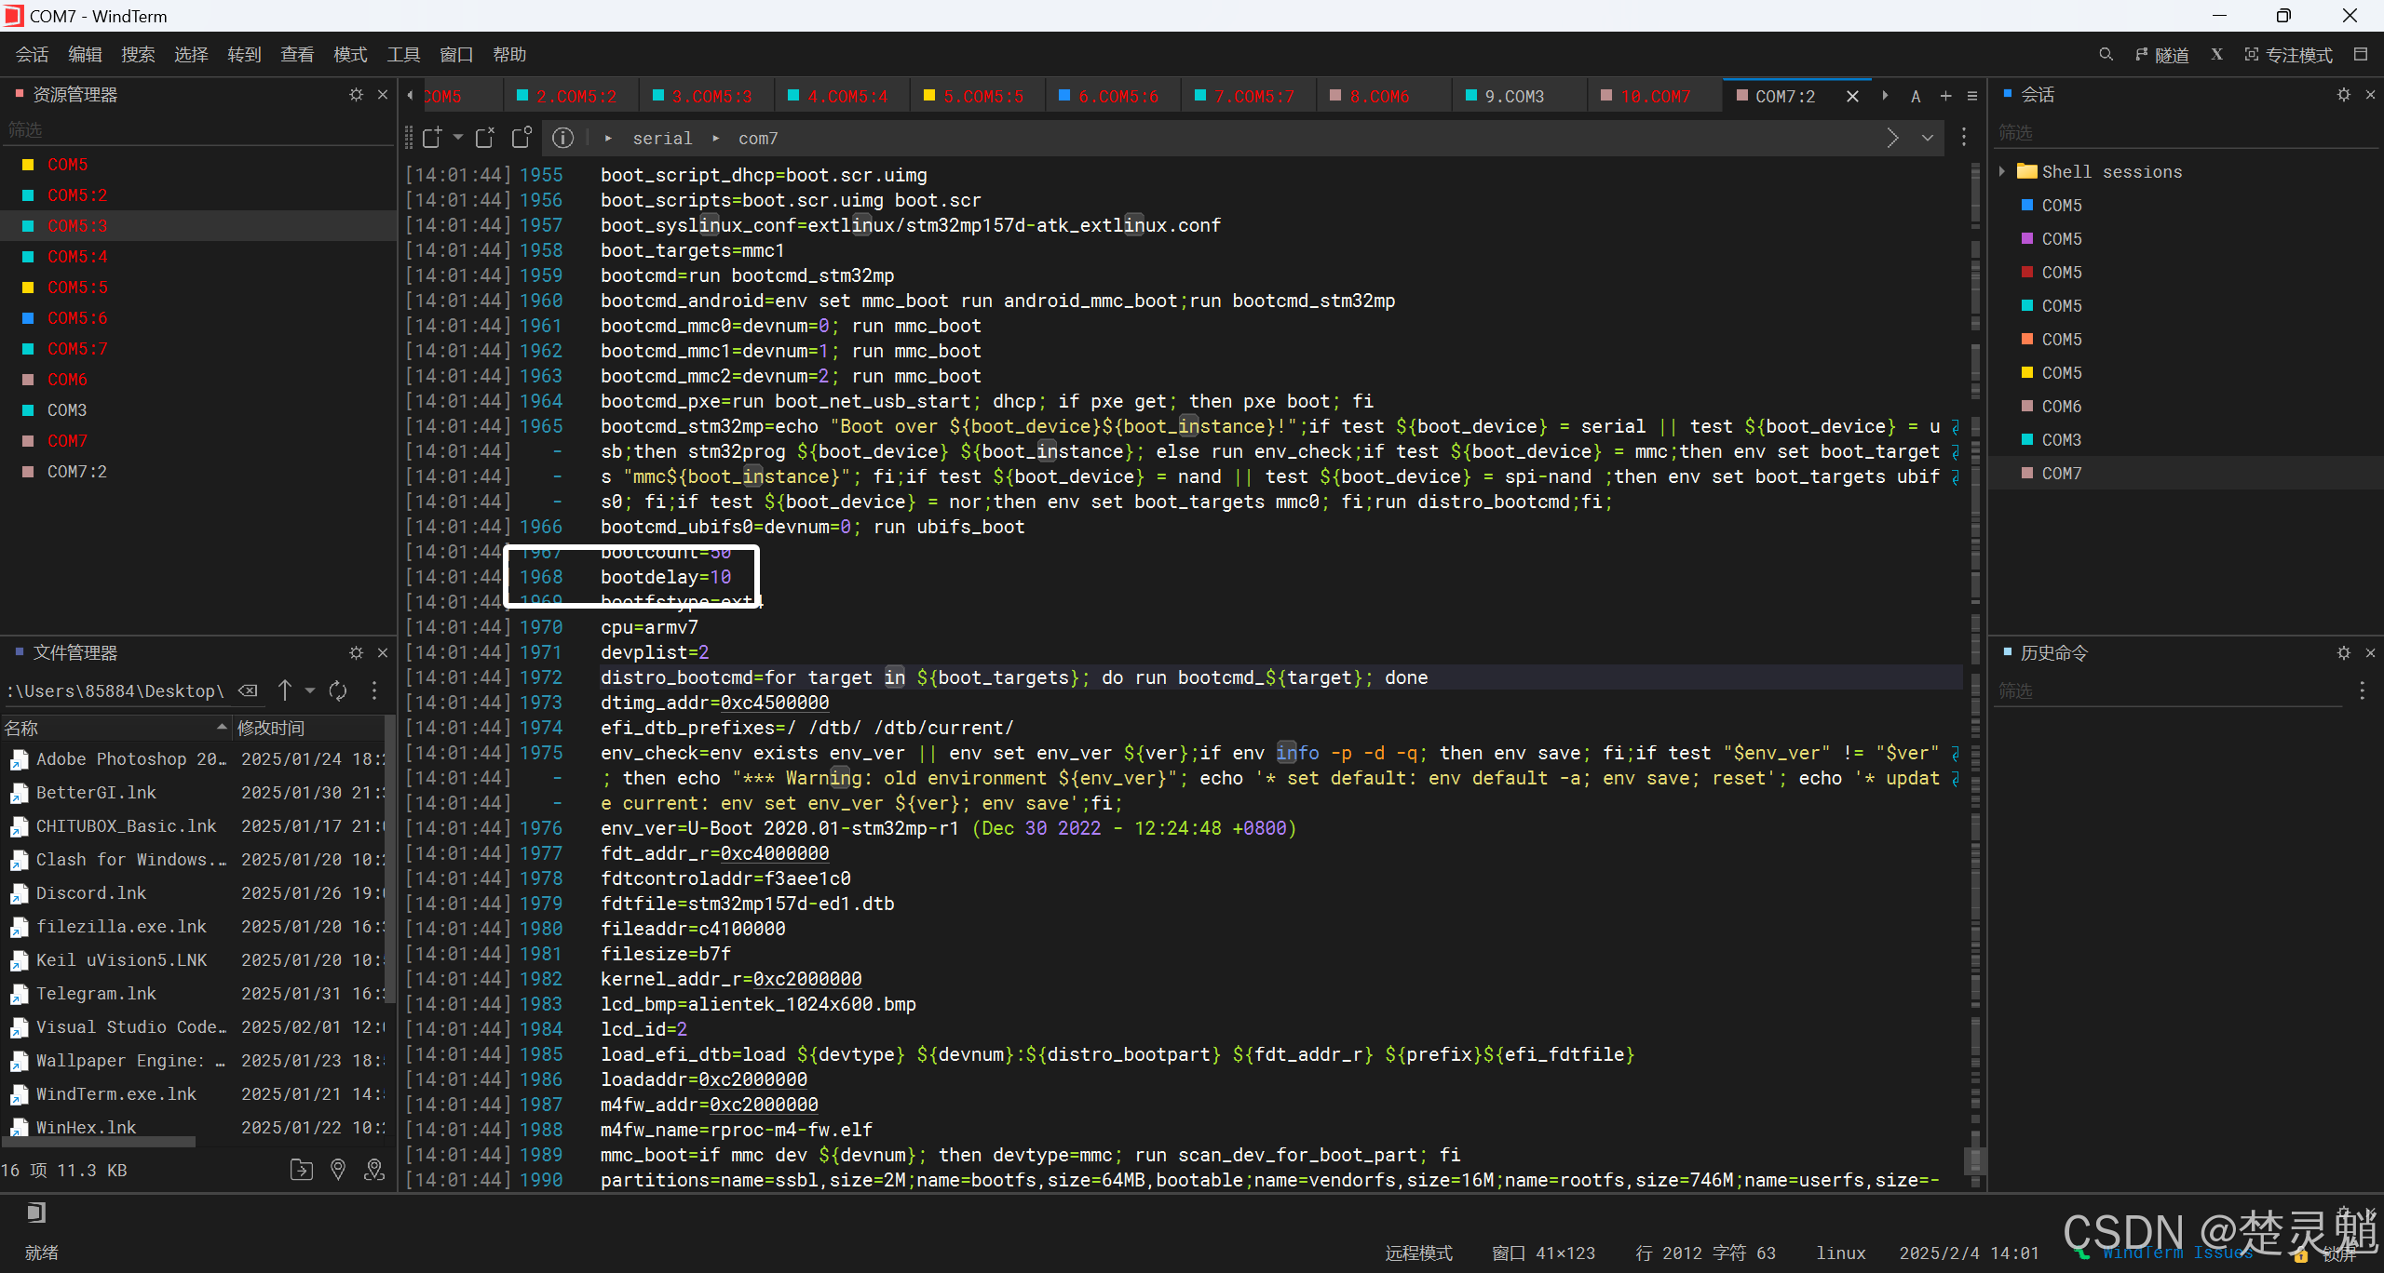Expand the Shell sessions folder
The image size is (2384, 1273).
(2002, 171)
